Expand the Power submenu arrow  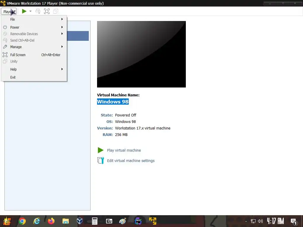point(62,27)
